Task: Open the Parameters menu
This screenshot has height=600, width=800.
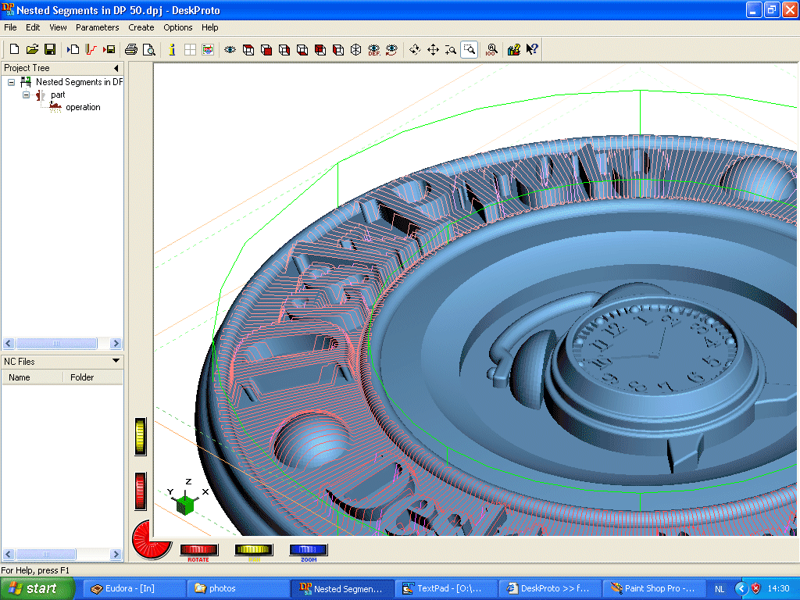Action: click(97, 27)
